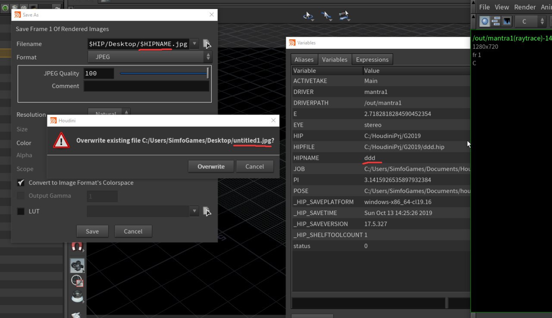The image size is (552, 318).
Task: Select the JOB variable row
Action: click(x=381, y=169)
